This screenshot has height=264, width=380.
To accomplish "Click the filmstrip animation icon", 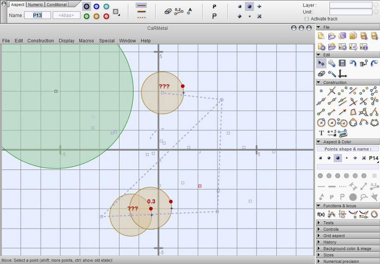I will tap(342, 64).
